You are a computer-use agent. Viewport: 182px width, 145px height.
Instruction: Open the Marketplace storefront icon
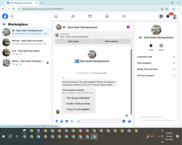107,16
